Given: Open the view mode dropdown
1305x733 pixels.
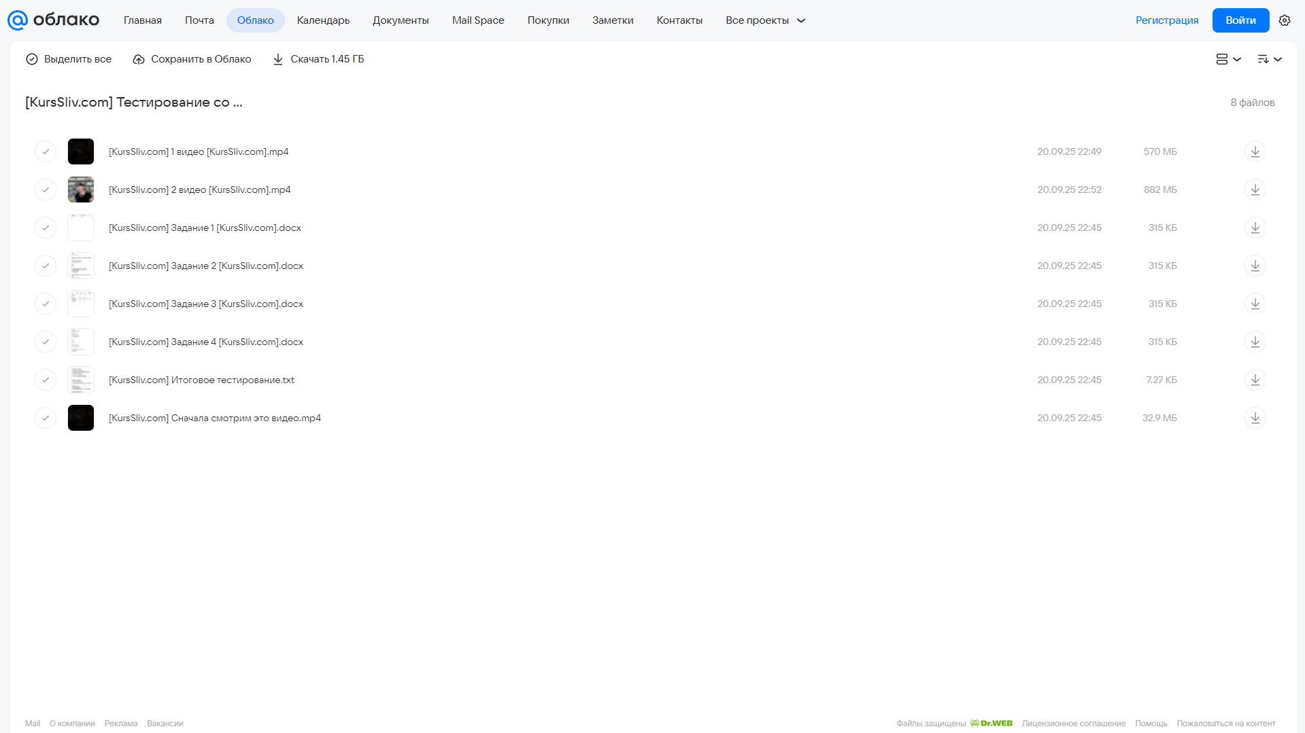Looking at the screenshot, I should tap(1229, 59).
